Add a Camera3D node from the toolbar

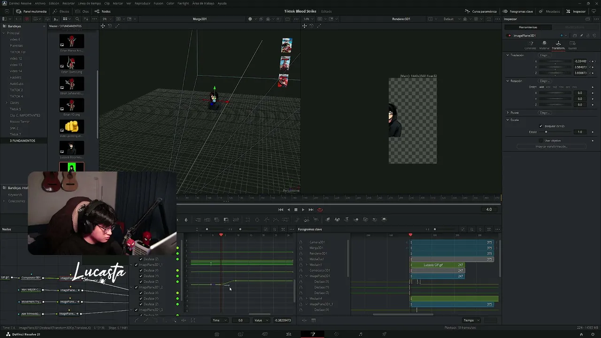365,220
